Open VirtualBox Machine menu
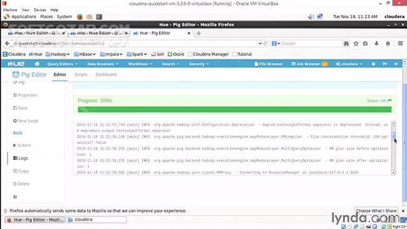The image size is (407, 229). (x=10, y=10)
